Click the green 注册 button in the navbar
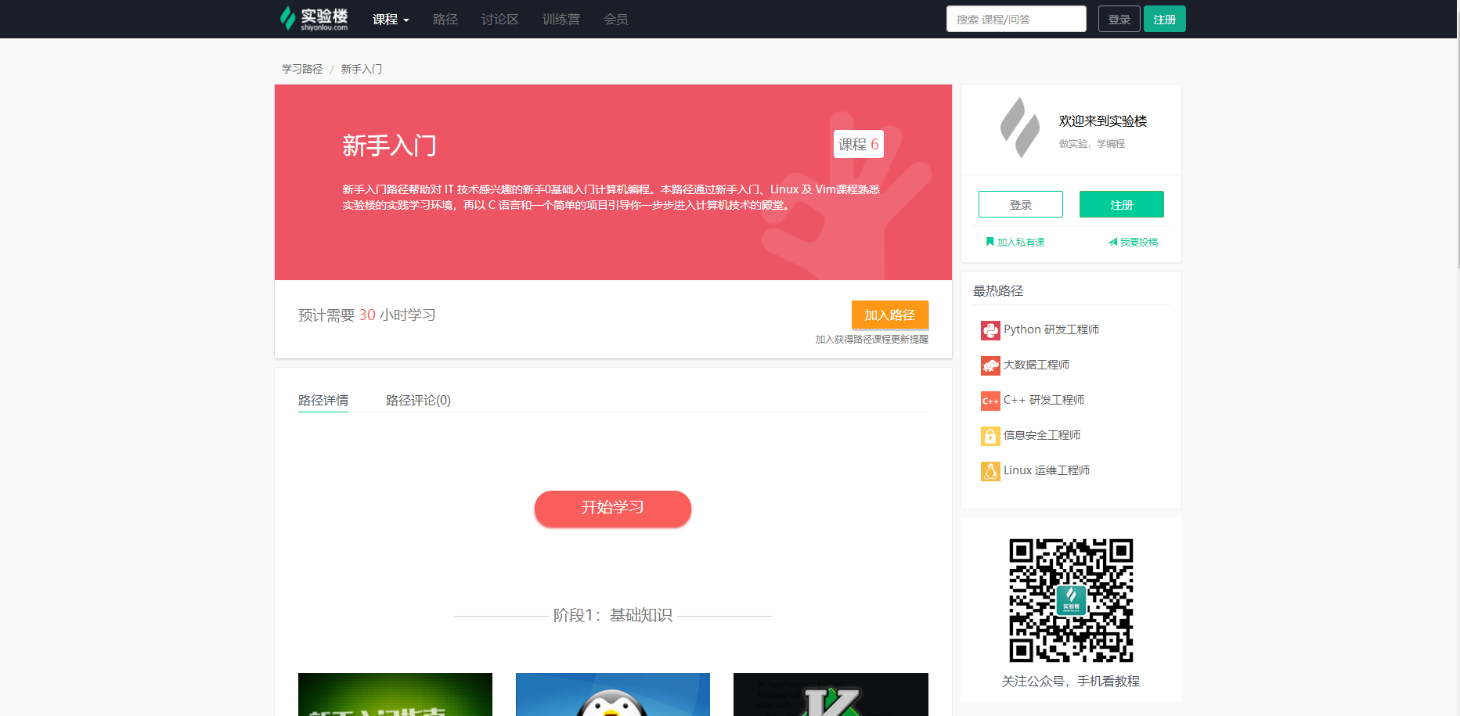The width and height of the screenshot is (1460, 716). [1164, 18]
